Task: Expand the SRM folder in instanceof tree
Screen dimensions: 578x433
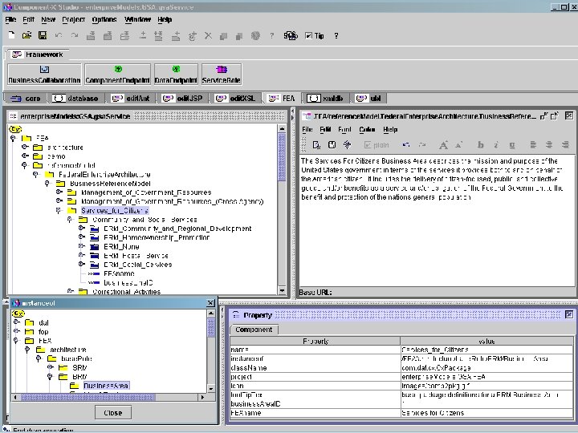Action: click(x=51, y=367)
